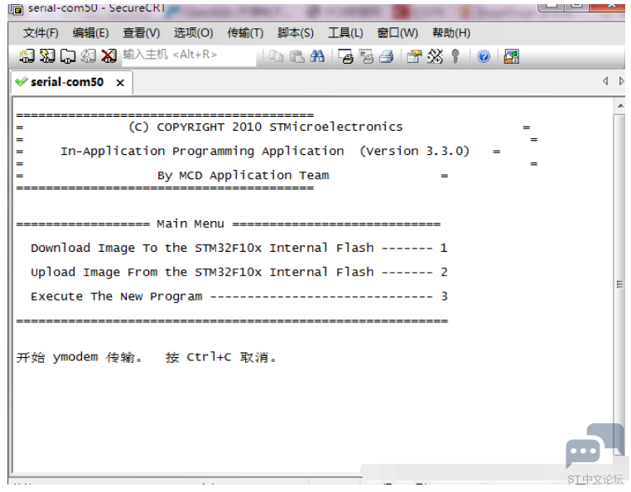
Task: Click the Copy toolbar icon
Action: click(x=276, y=56)
